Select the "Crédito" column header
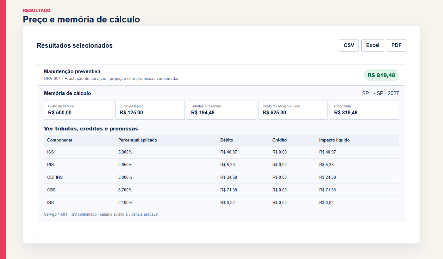The width and height of the screenshot is (443, 259). (280, 140)
